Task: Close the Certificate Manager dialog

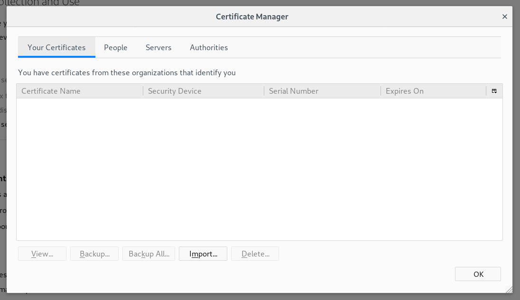Action: click(x=504, y=17)
